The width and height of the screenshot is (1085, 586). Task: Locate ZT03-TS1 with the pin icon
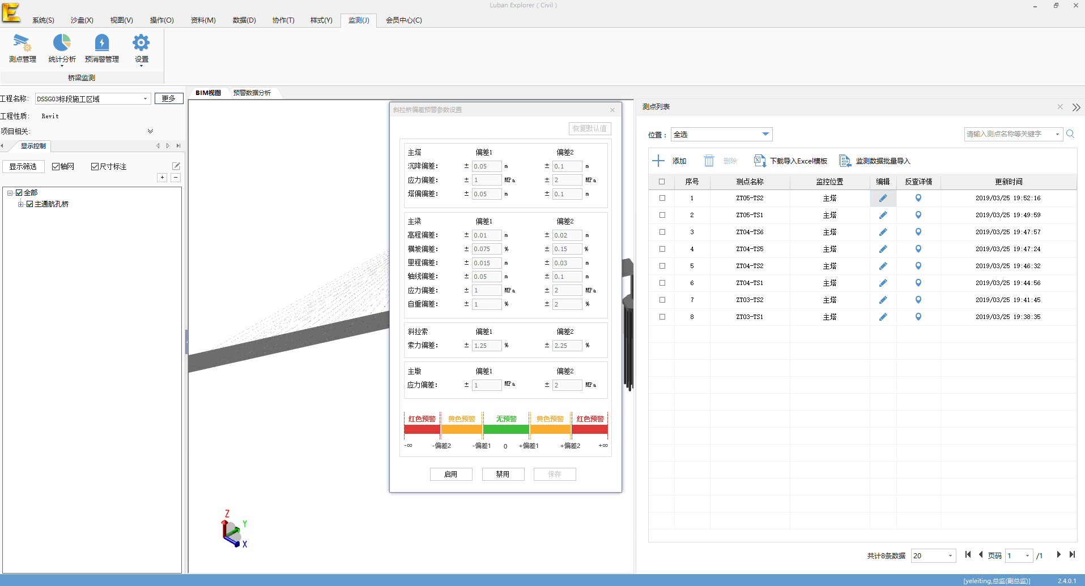(x=918, y=317)
